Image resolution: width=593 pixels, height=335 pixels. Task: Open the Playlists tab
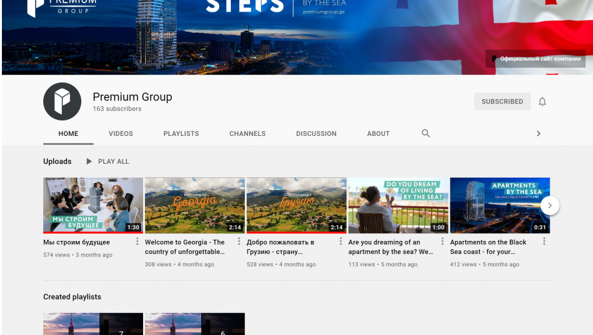pos(181,134)
